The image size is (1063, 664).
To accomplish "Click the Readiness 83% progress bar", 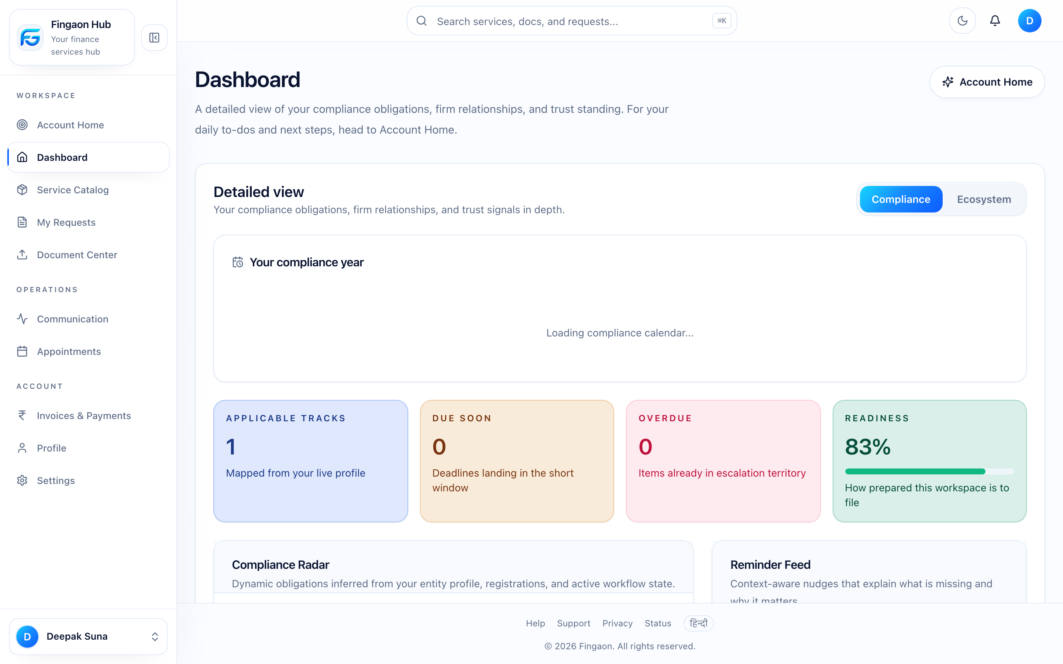I will pos(929,471).
